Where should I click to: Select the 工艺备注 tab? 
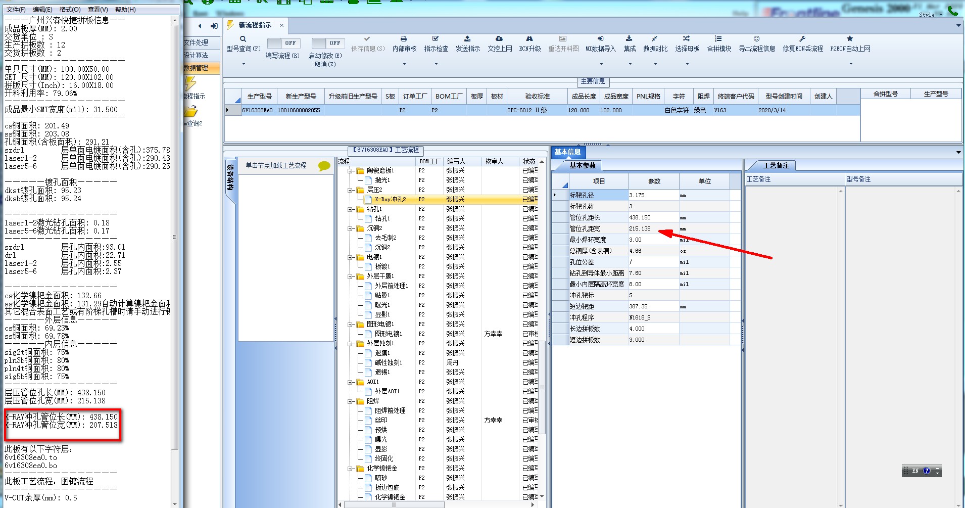coord(776,165)
